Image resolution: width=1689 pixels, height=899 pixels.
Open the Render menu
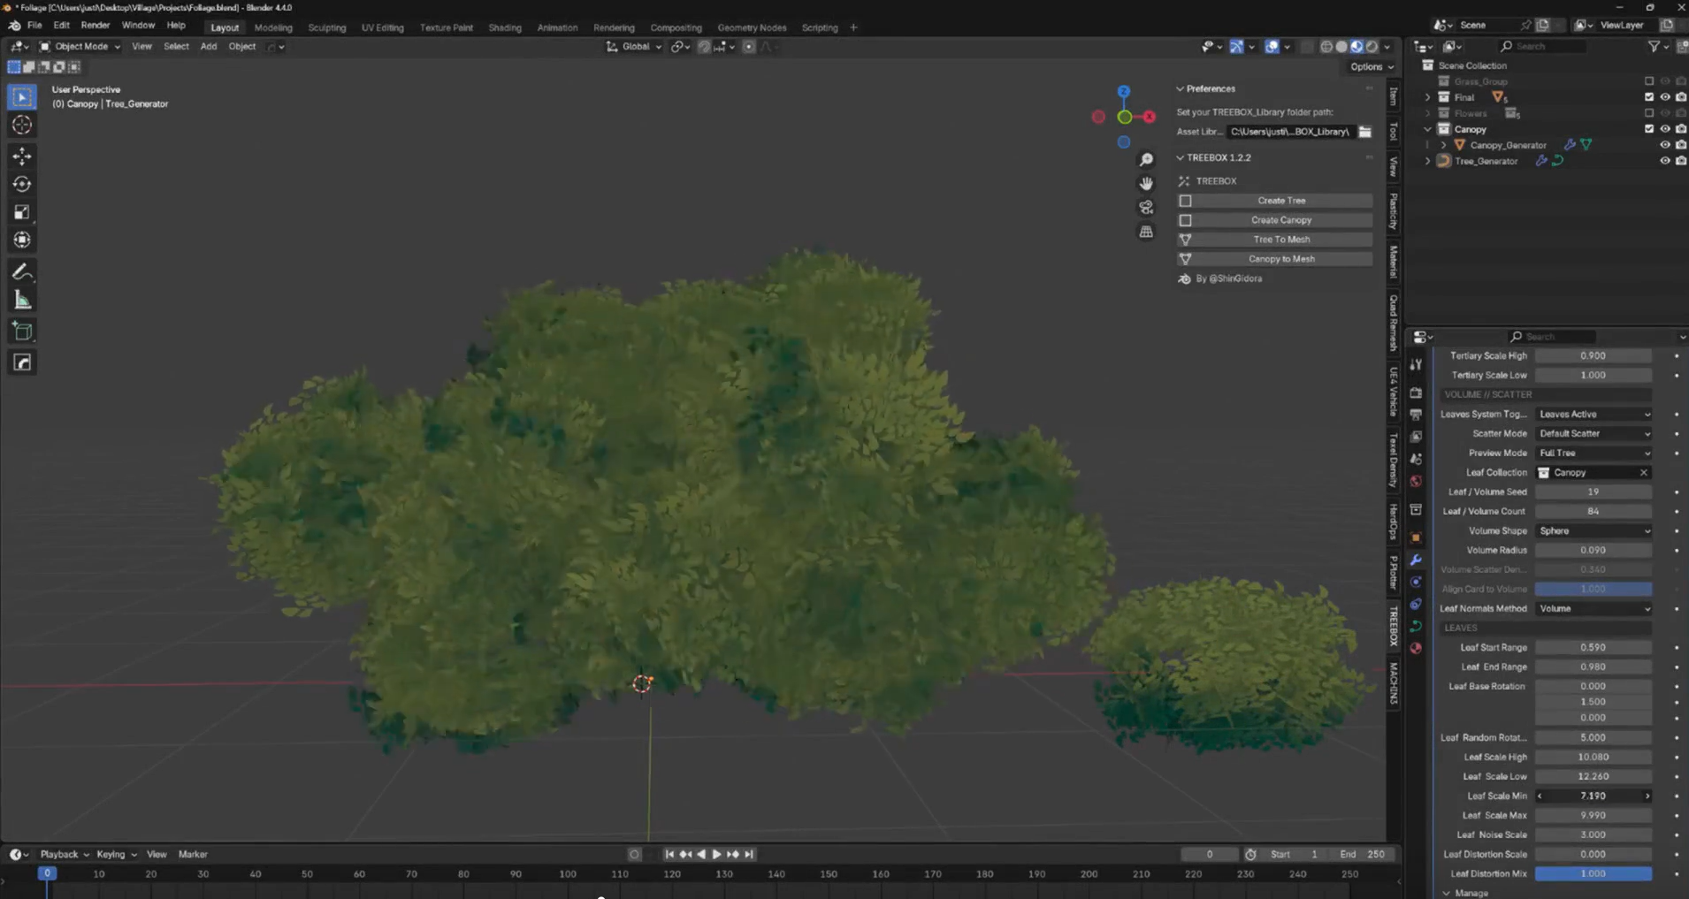(x=96, y=26)
